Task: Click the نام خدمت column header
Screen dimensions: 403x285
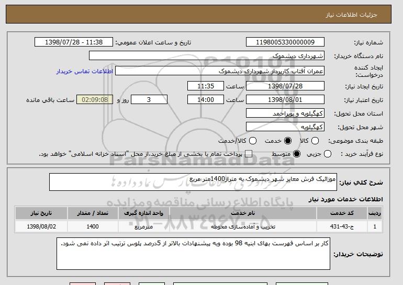Action: [x=243, y=213]
